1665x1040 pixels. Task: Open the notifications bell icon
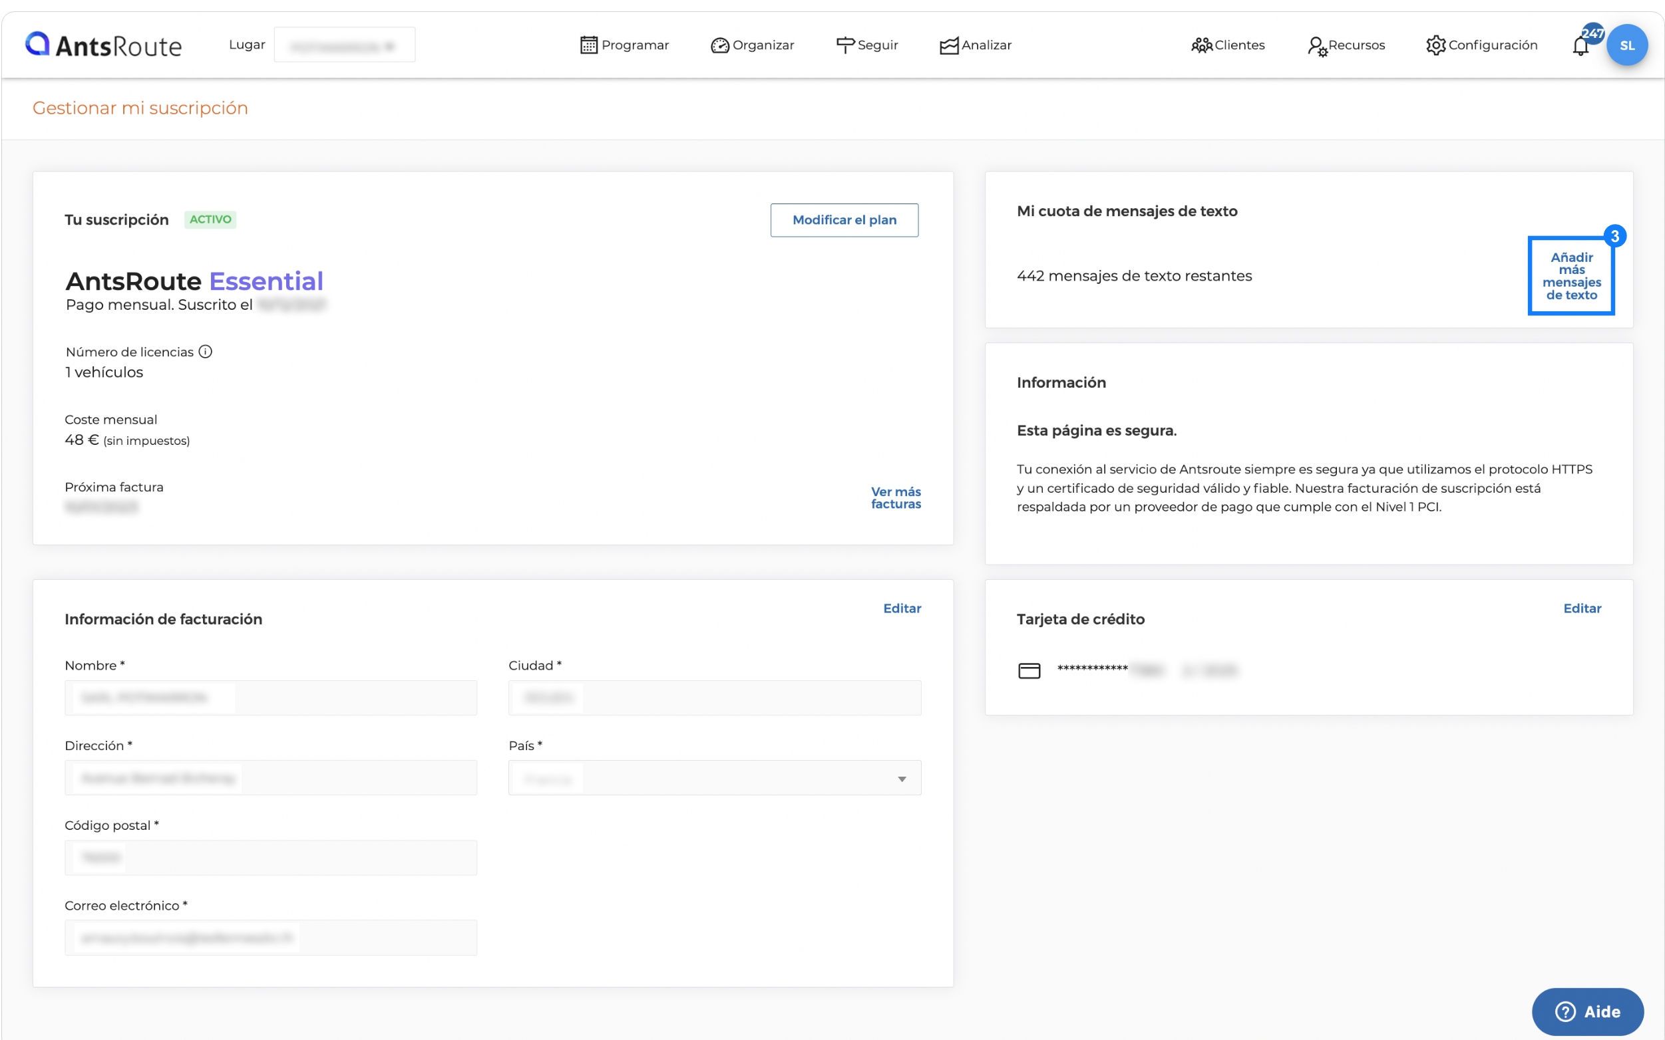pos(1580,47)
